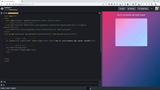Image resolution: width=160 pixels, height=90 pixels.
Task: Click the preview heading Day 37 text
Action: [131, 15]
